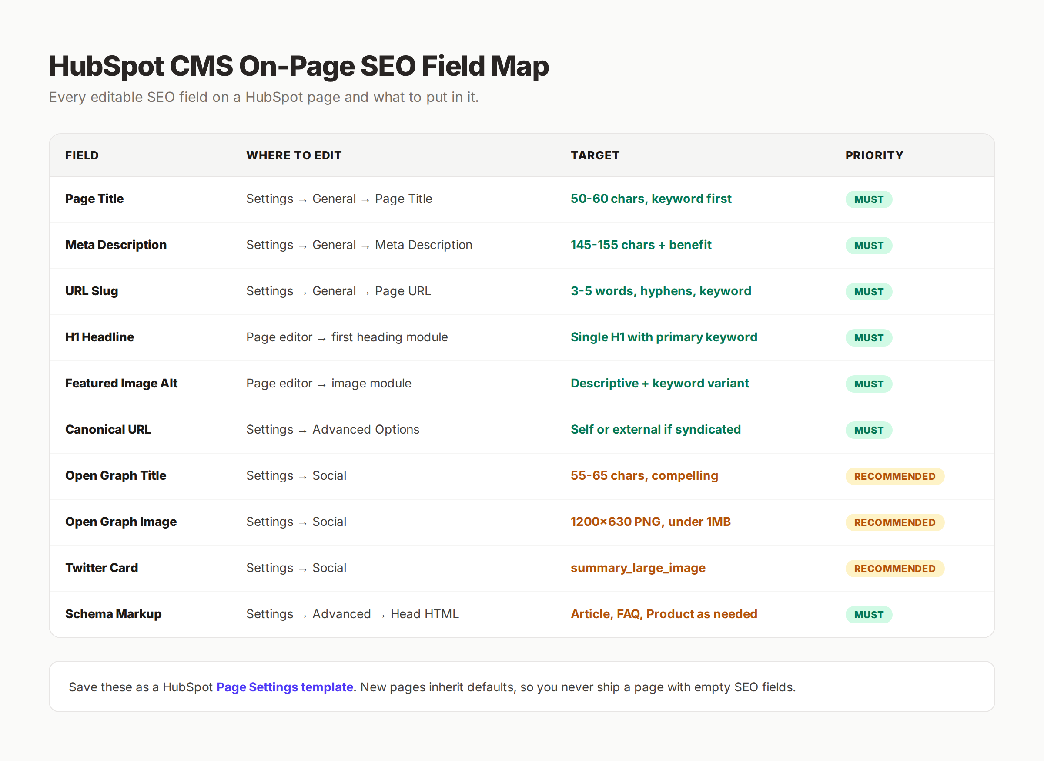Click '145-155 chars + benefit' target
The image size is (1044, 761).
tap(641, 245)
